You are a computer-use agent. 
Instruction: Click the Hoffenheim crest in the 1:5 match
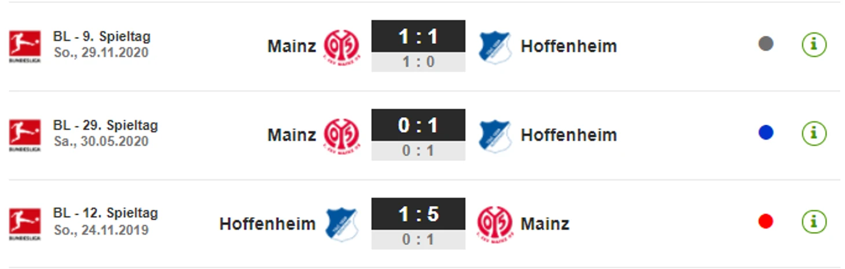click(341, 225)
